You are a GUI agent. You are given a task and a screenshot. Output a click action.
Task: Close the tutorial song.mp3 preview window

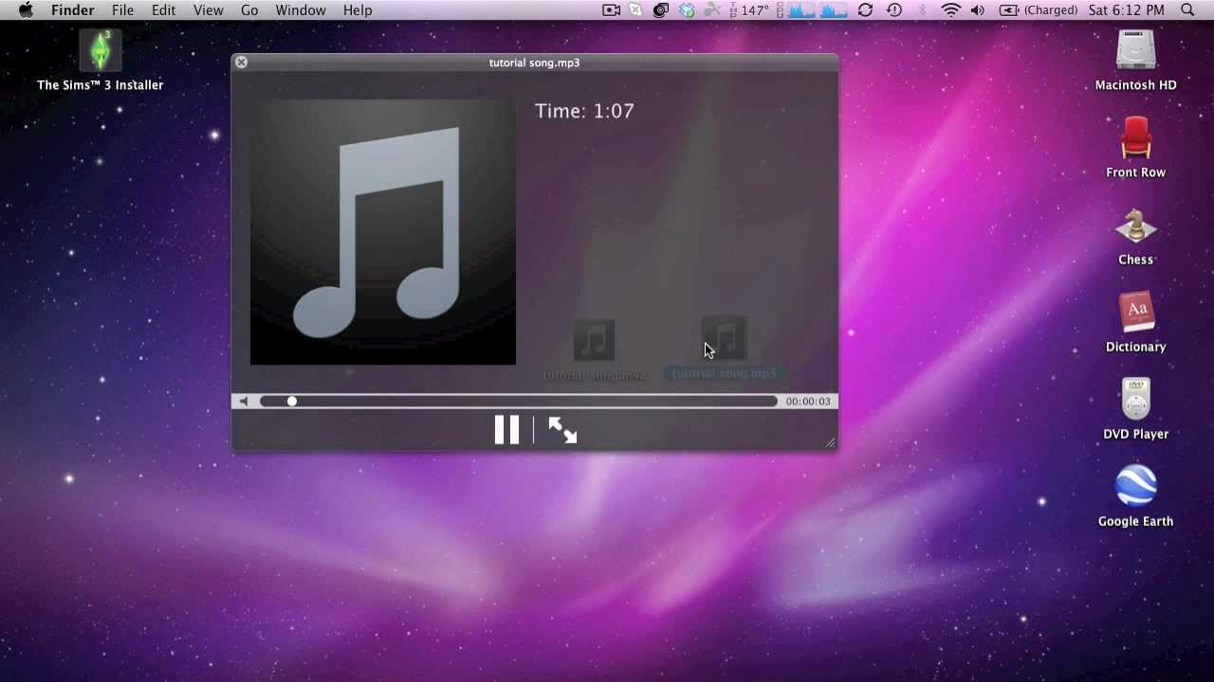[241, 63]
